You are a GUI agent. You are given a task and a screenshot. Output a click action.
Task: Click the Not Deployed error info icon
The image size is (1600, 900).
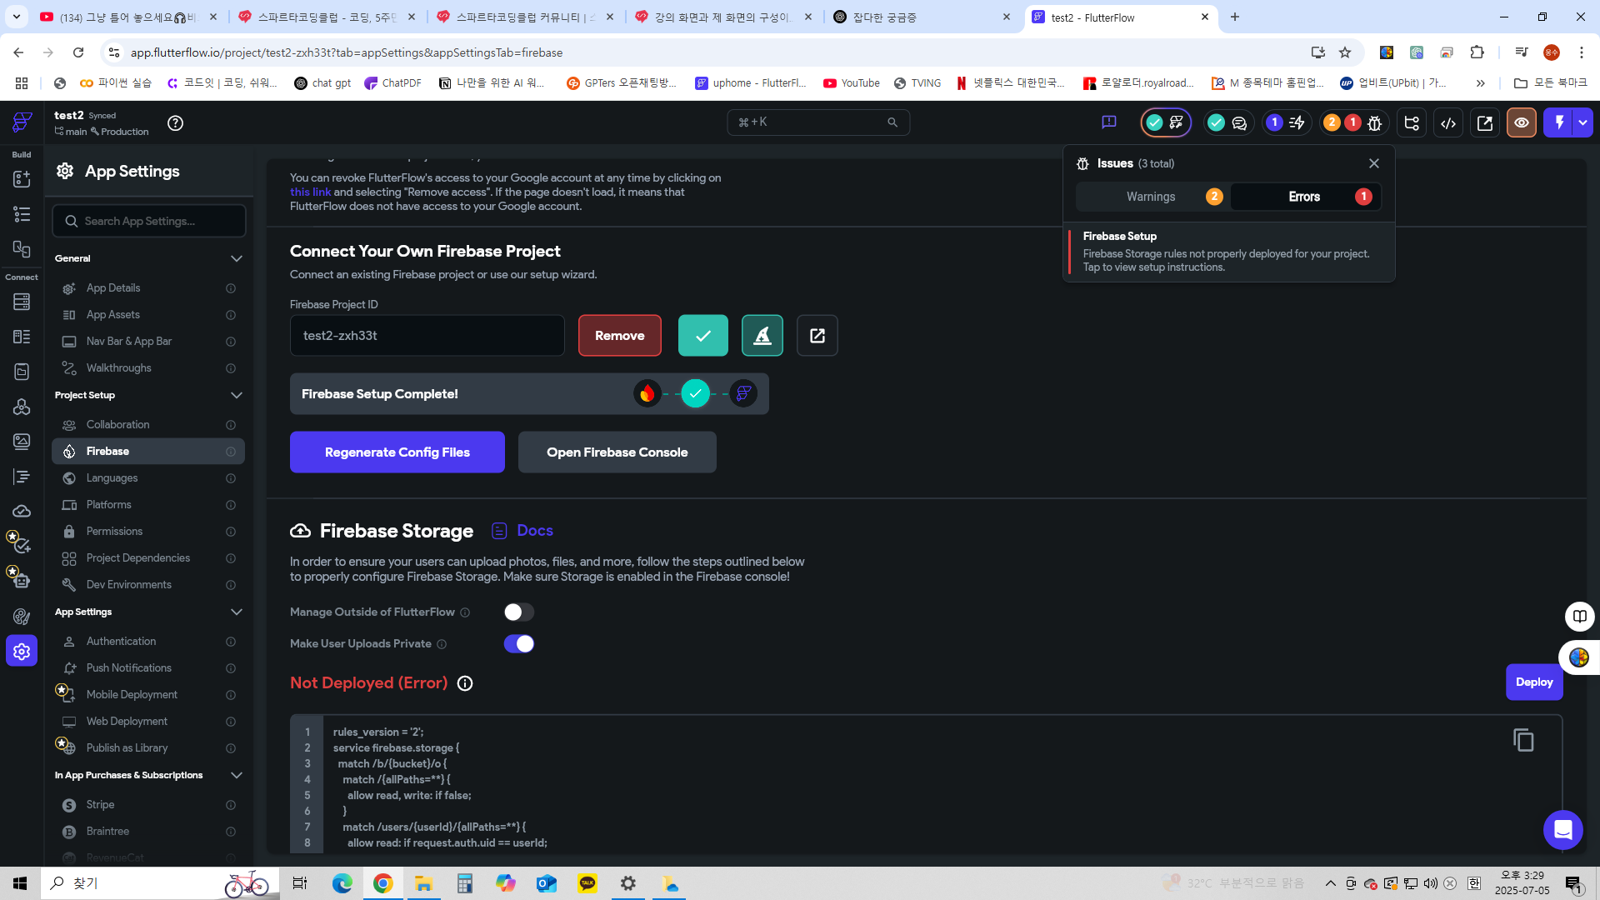(x=465, y=683)
